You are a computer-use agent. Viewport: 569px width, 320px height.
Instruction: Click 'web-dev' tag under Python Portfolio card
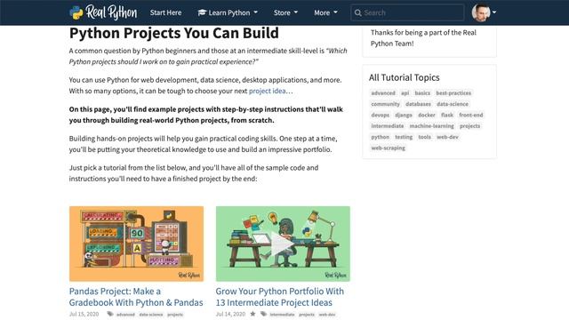coord(327,315)
